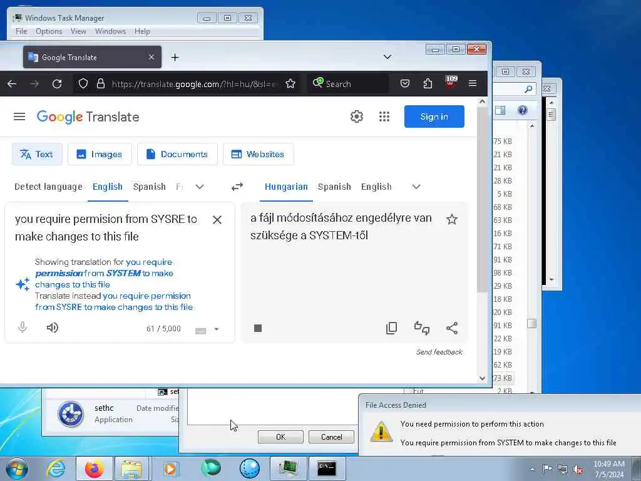Listen to source text
Viewport: 641px width, 481px height.
tap(53, 328)
